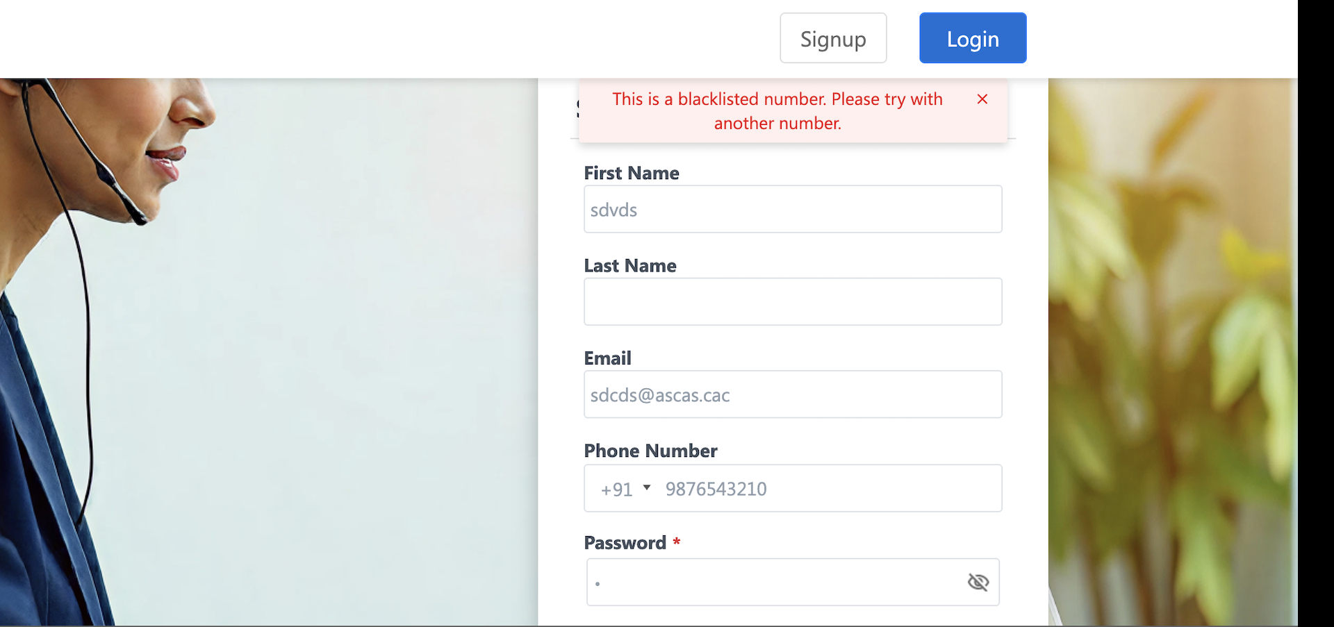This screenshot has height=627, width=1334.
Task: Click the First Name label
Action: (631, 173)
